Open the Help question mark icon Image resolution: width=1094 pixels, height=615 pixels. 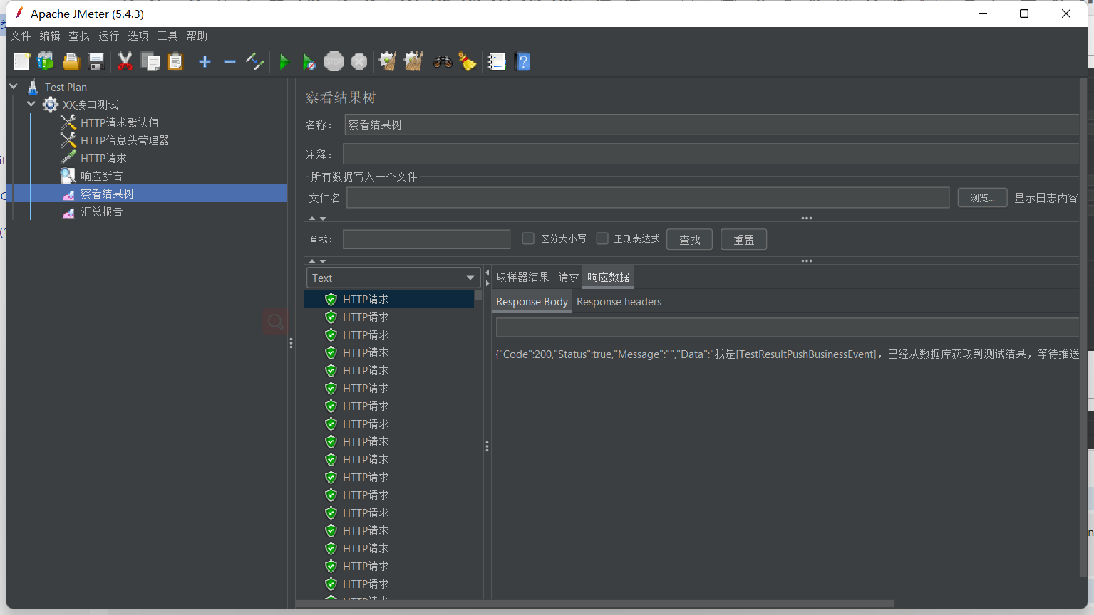coord(522,62)
